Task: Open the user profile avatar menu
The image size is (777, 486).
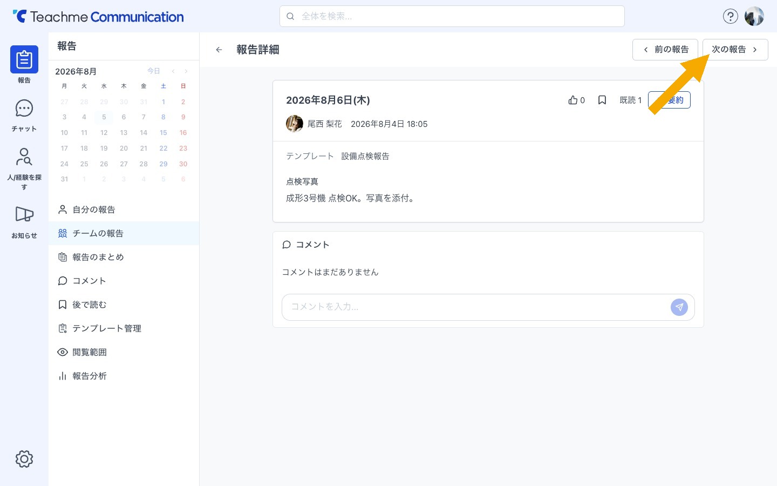Action: click(754, 16)
